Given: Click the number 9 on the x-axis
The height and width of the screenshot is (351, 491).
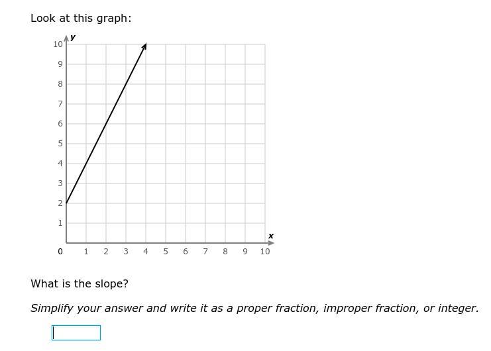Looking at the screenshot, I should coord(245,251).
